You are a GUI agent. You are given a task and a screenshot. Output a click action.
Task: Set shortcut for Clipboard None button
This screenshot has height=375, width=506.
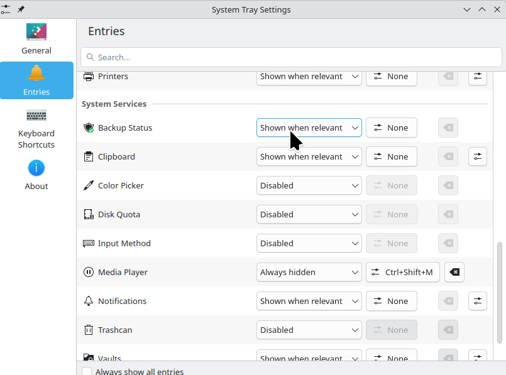tap(391, 156)
